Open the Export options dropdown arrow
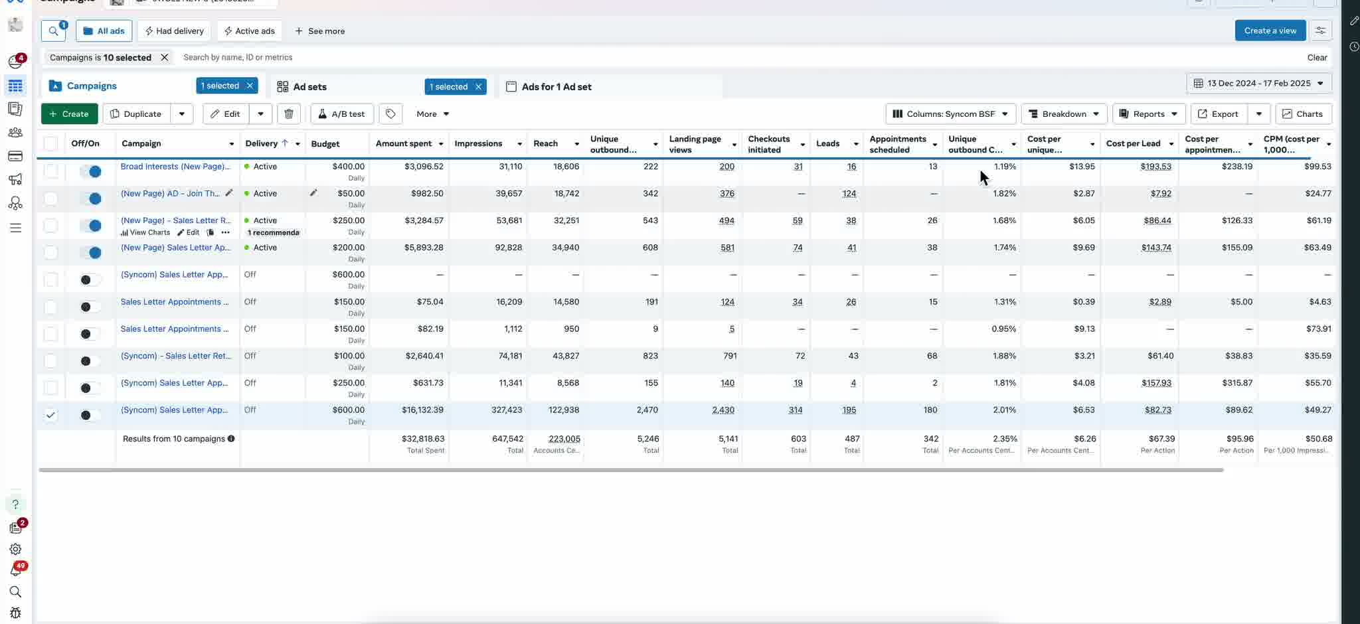1360x624 pixels. (1259, 114)
